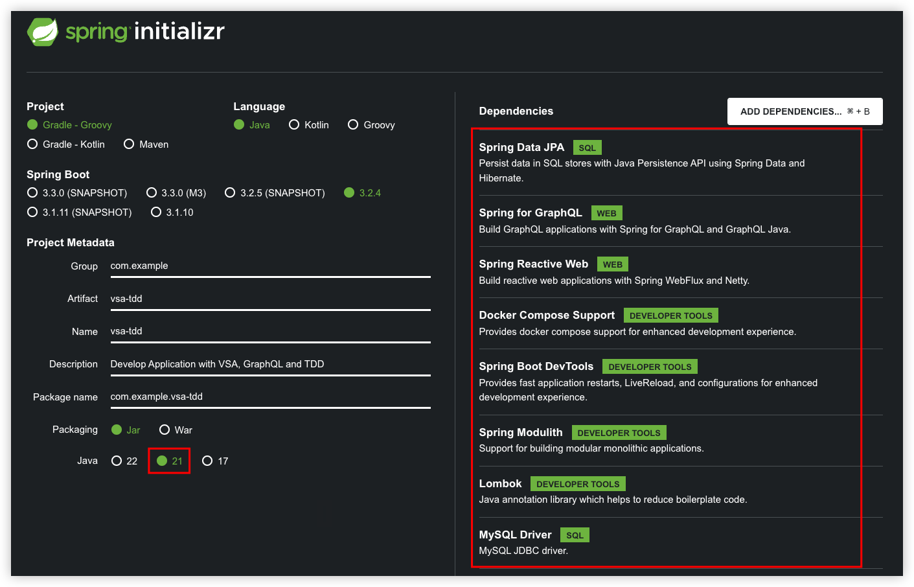Pick Spring Boot 3.1.11 (SNAPSHOT)
914x587 pixels.
tap(79, 213)
